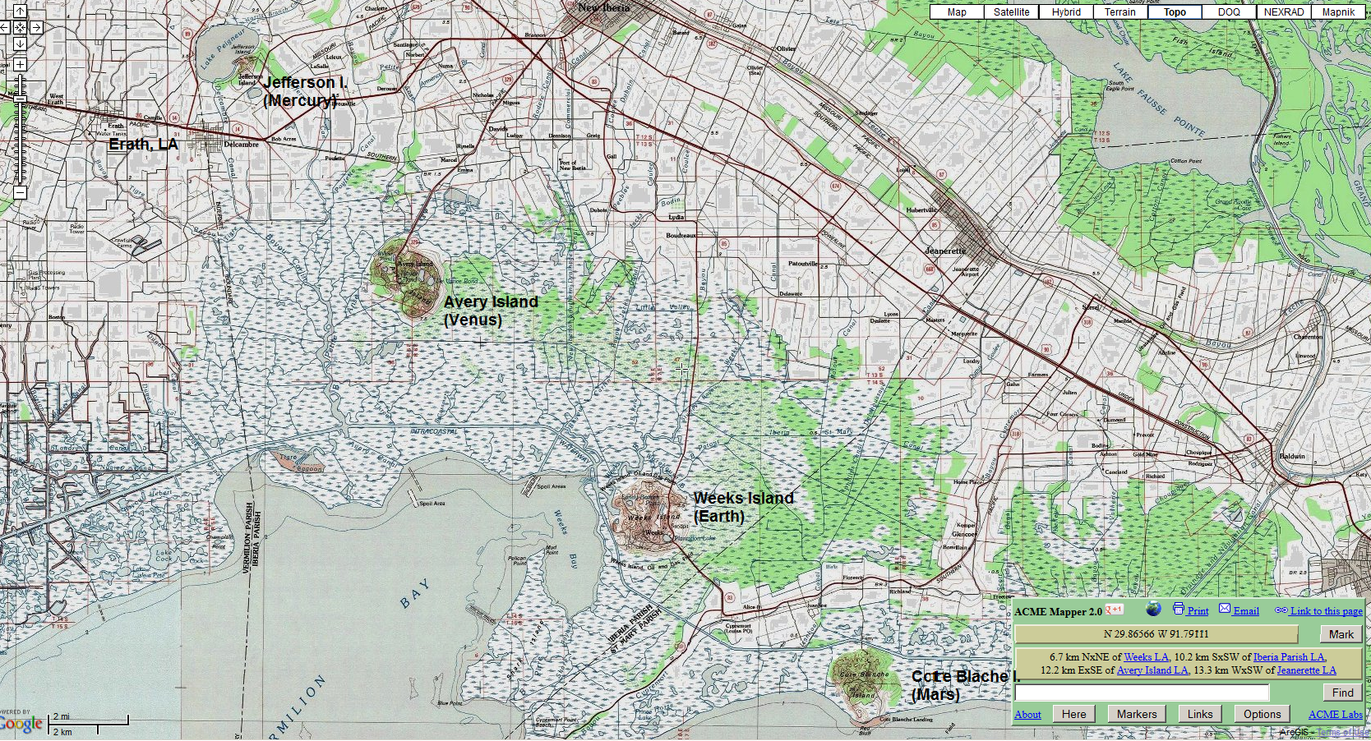Click the center/reset view icon
The height and width of the screenshot is (741, 1371).
pyautogui.click(x=20, y=27)
